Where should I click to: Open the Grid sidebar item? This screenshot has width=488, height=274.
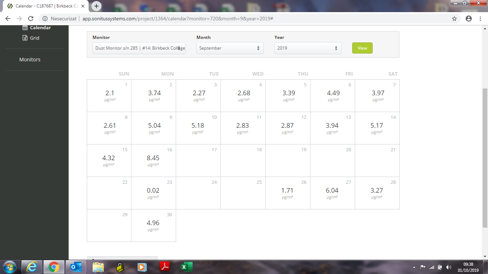point(35,38)
